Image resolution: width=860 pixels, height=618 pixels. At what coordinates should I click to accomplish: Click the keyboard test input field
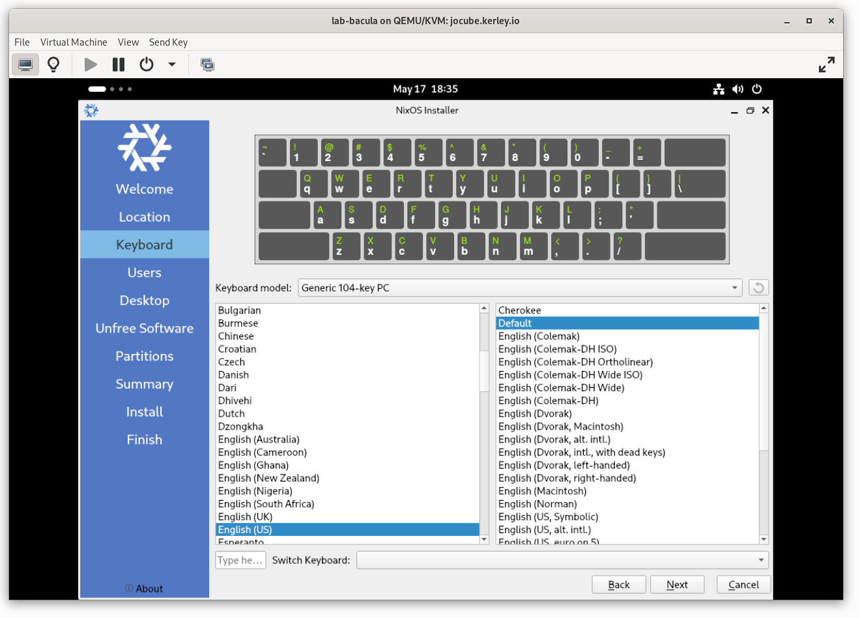point(240,560)
